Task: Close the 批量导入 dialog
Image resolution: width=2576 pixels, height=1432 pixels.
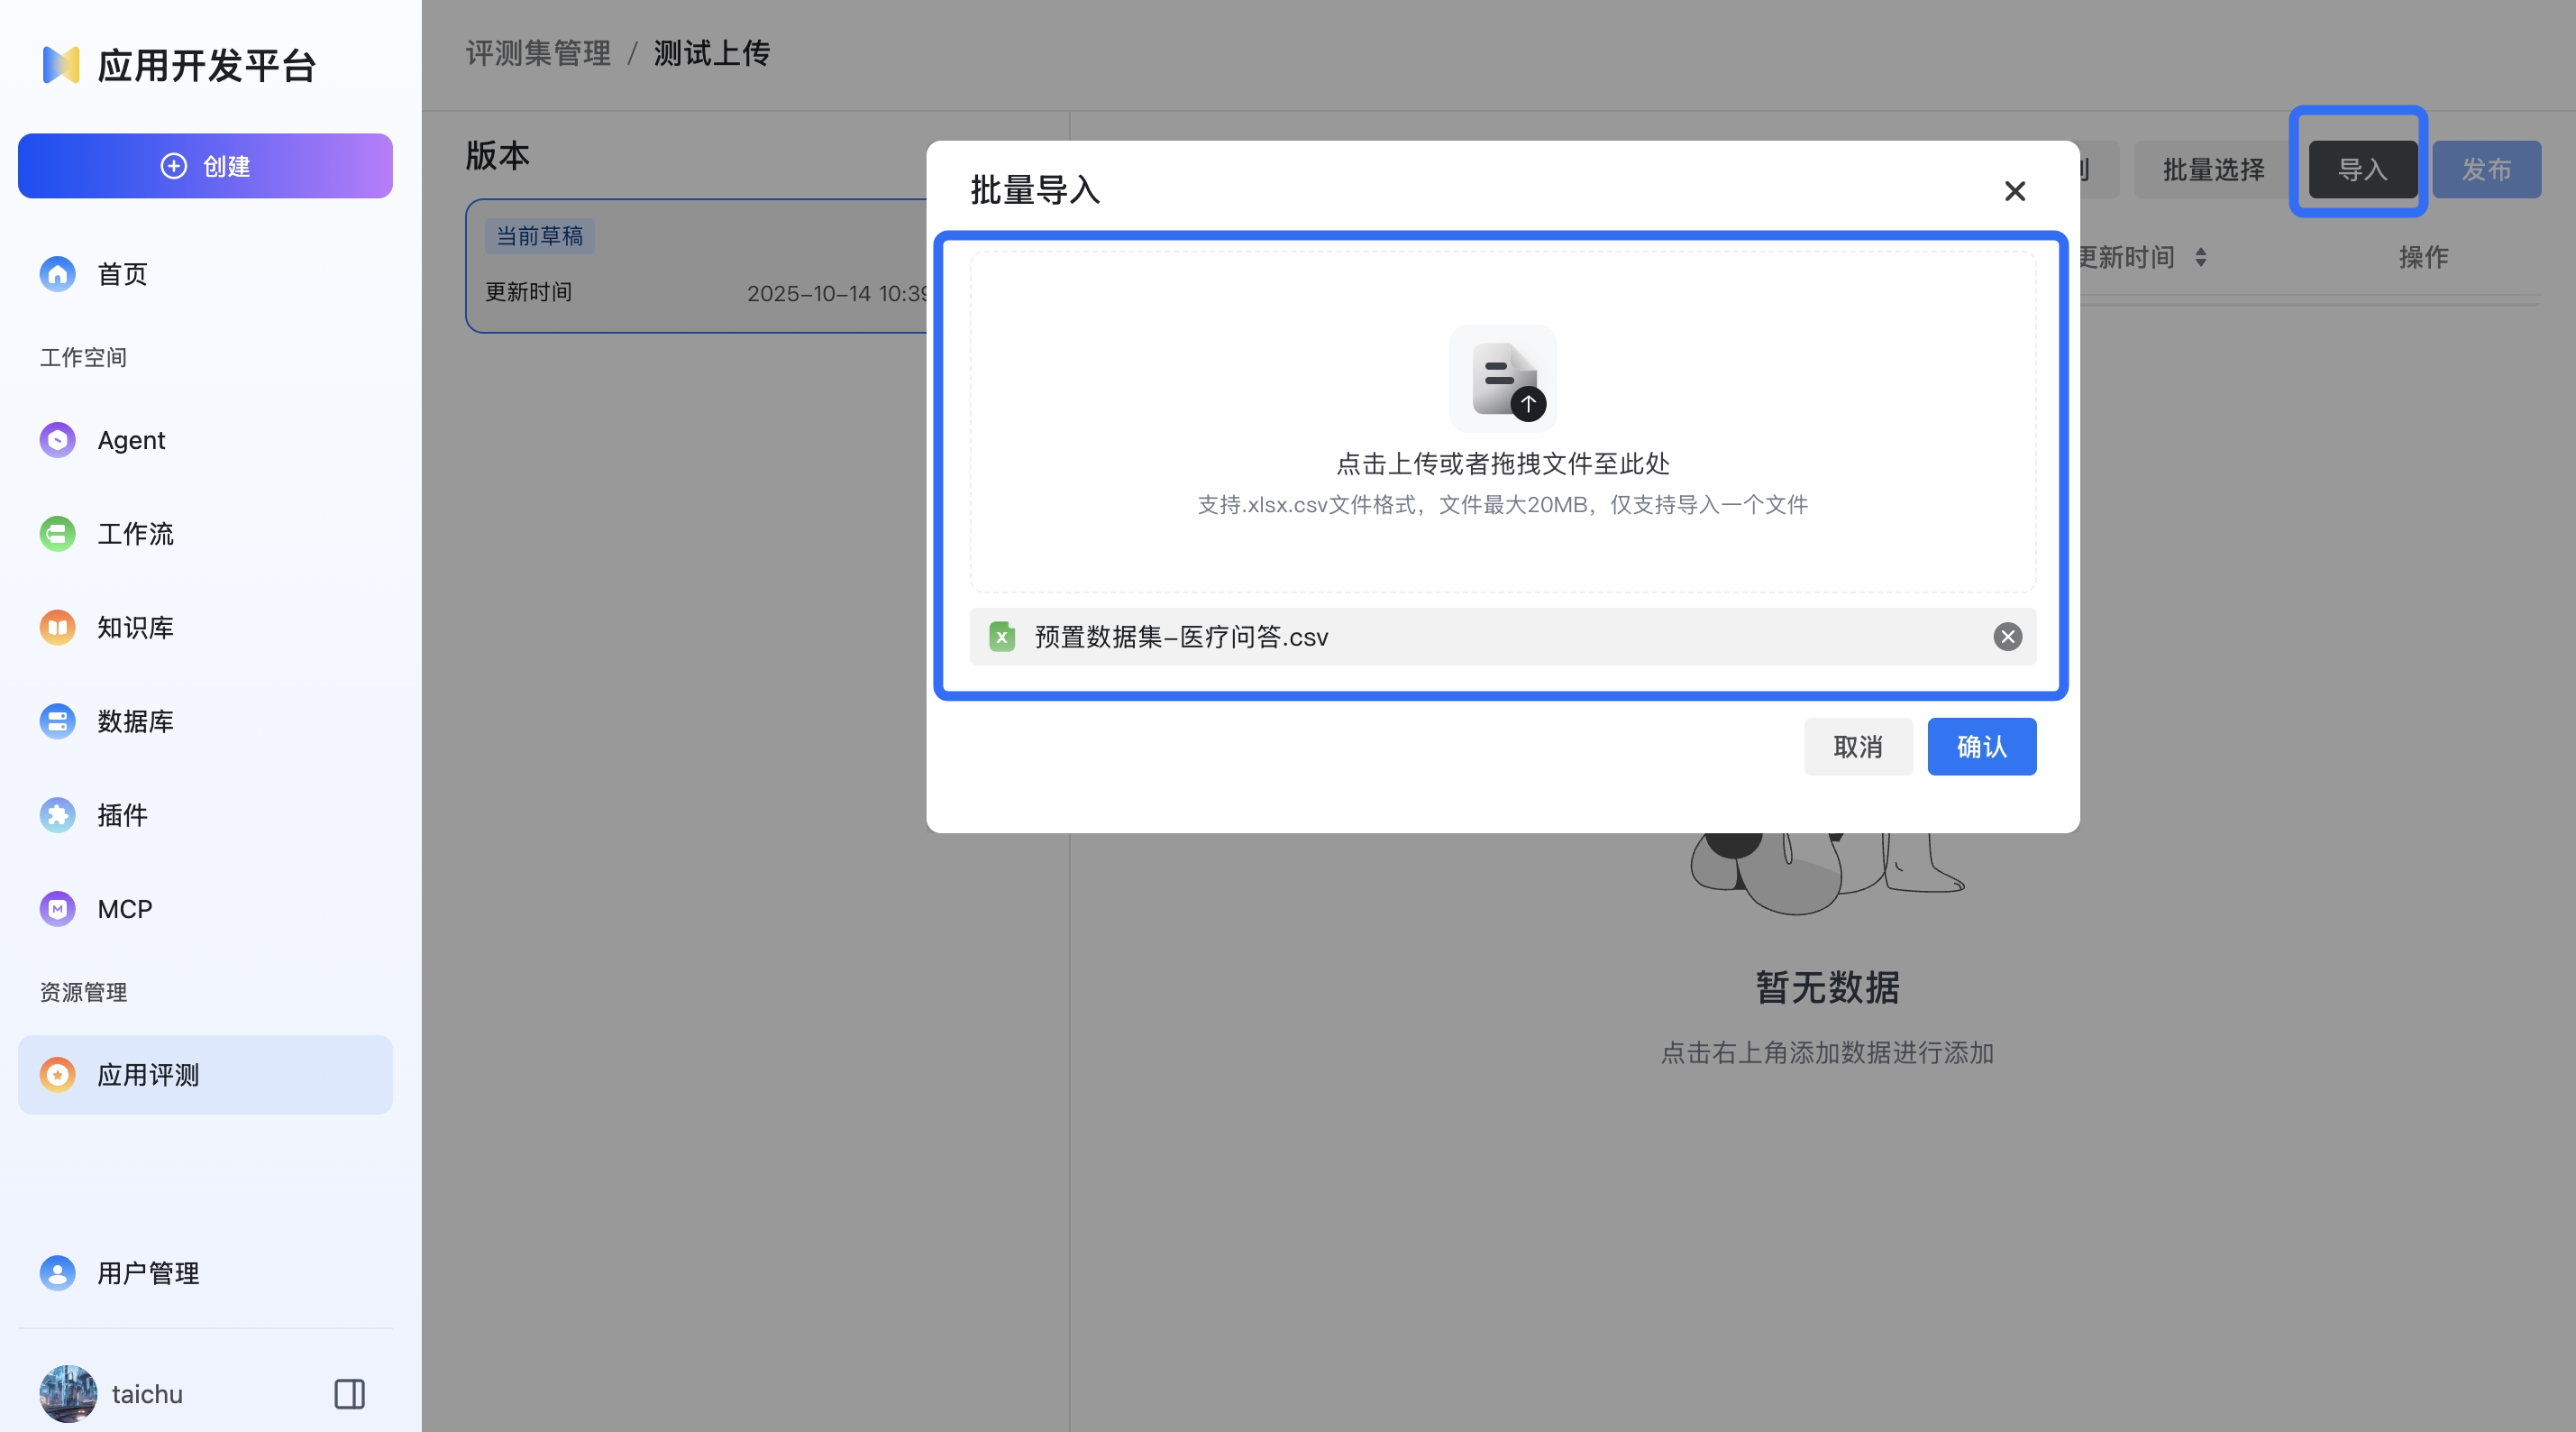Action: [2014, 191]
